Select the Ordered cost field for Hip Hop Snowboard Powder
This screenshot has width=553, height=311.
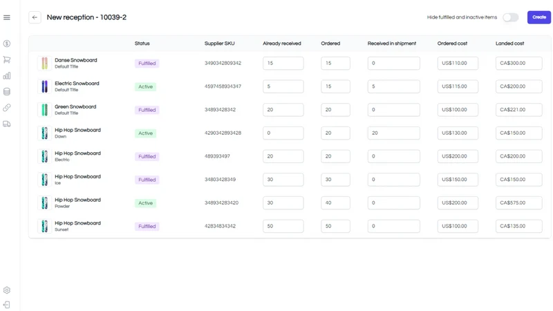(458, 202)
